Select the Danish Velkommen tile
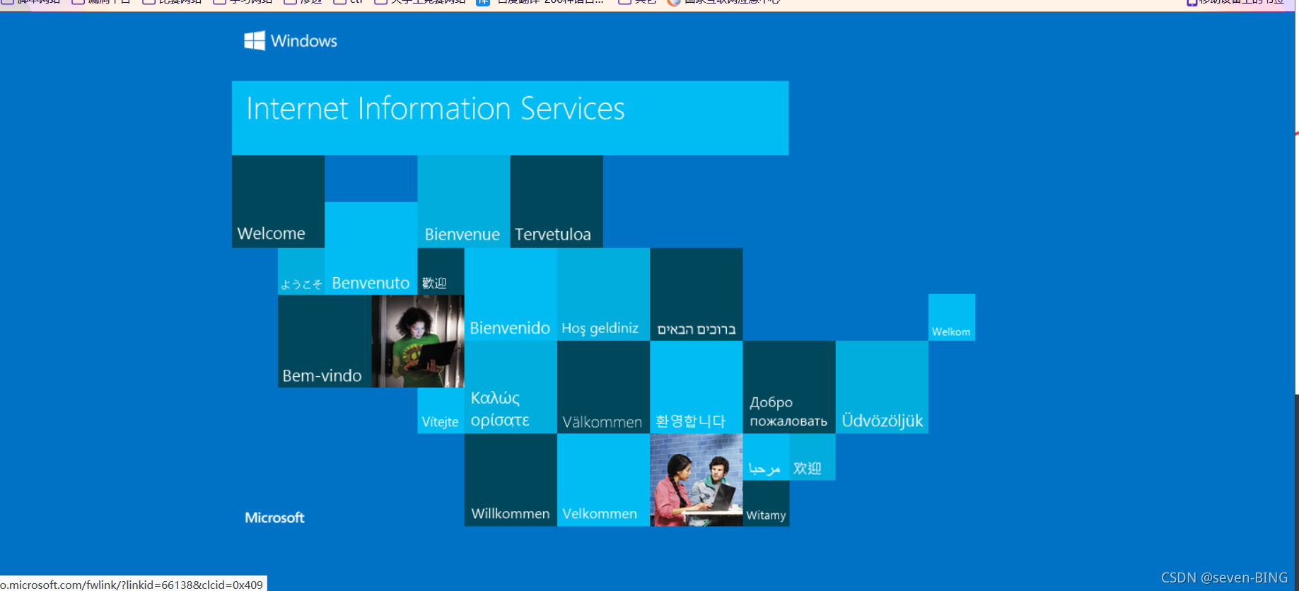1299x591 pixels. (603, 480)
